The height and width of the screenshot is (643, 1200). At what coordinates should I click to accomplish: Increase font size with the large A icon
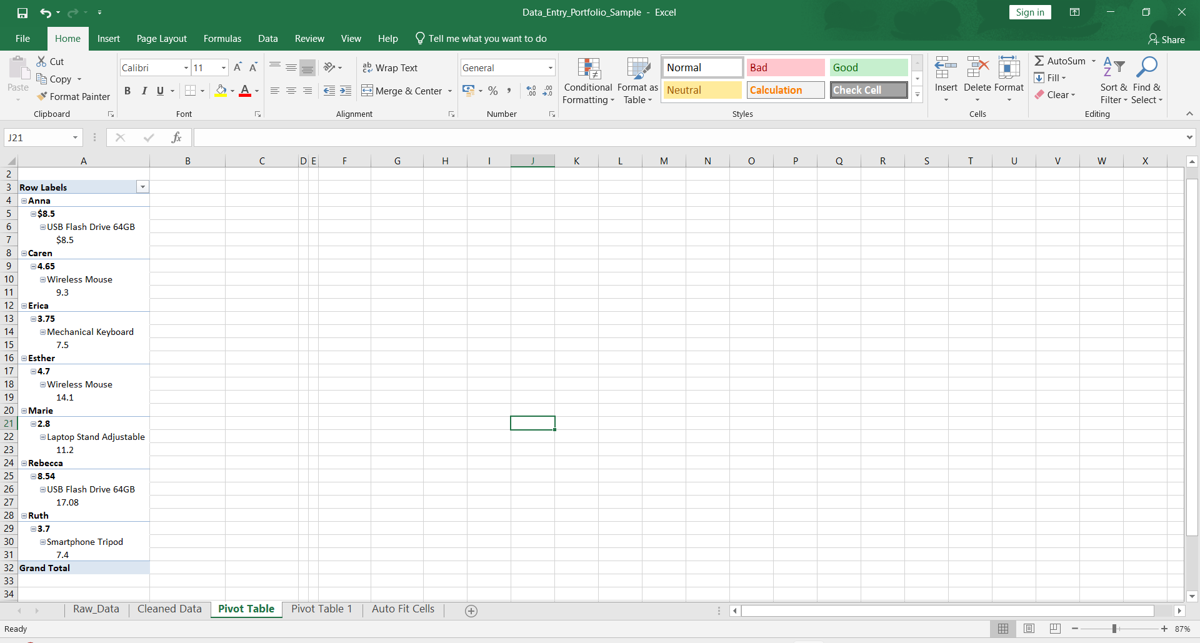[x=237, y=67]
